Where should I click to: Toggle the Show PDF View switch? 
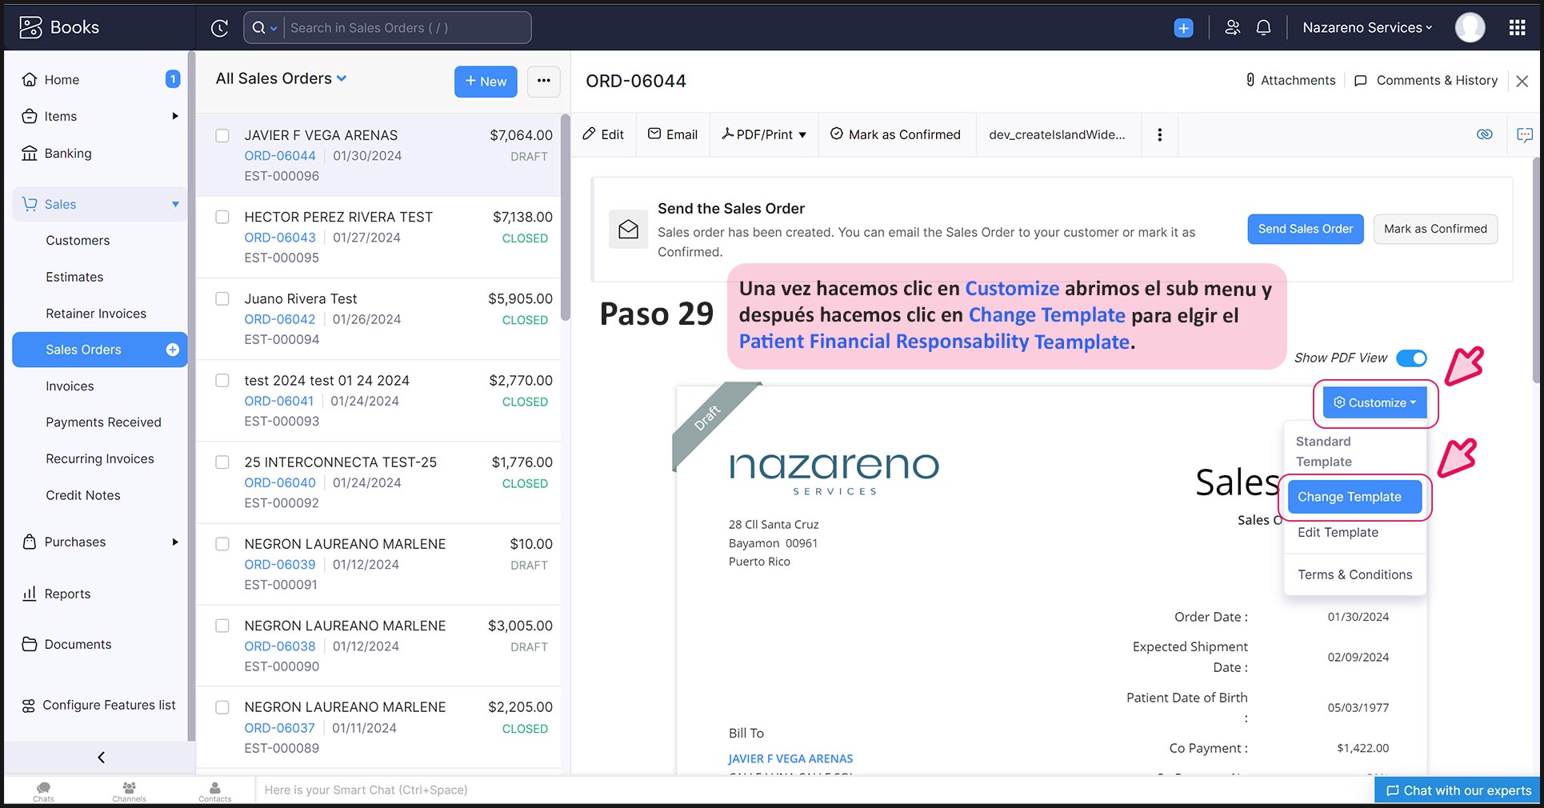[x=1411, y=358]
